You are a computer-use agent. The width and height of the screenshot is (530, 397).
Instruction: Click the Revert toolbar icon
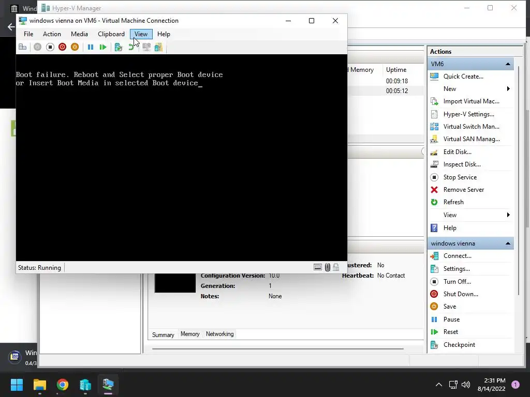(x=131, y=47)
